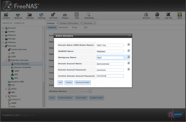Select FTP tree item

tap(13, 85)
